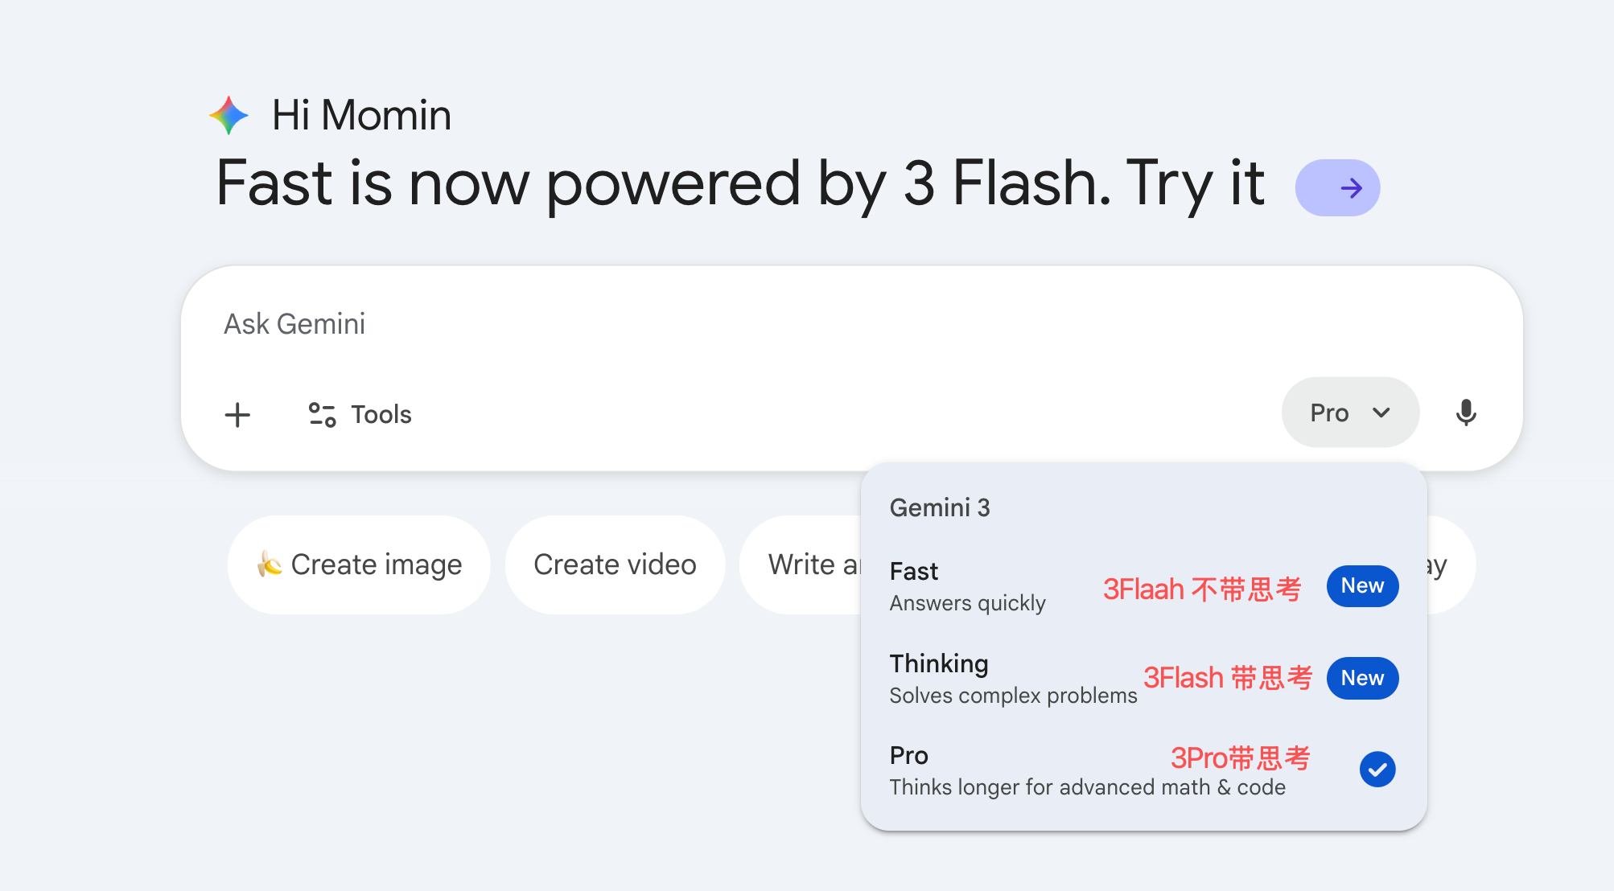Screen dimensions: 1614x891
Task: Click the Create video suggestion chip
Action: tap(615, 565)
